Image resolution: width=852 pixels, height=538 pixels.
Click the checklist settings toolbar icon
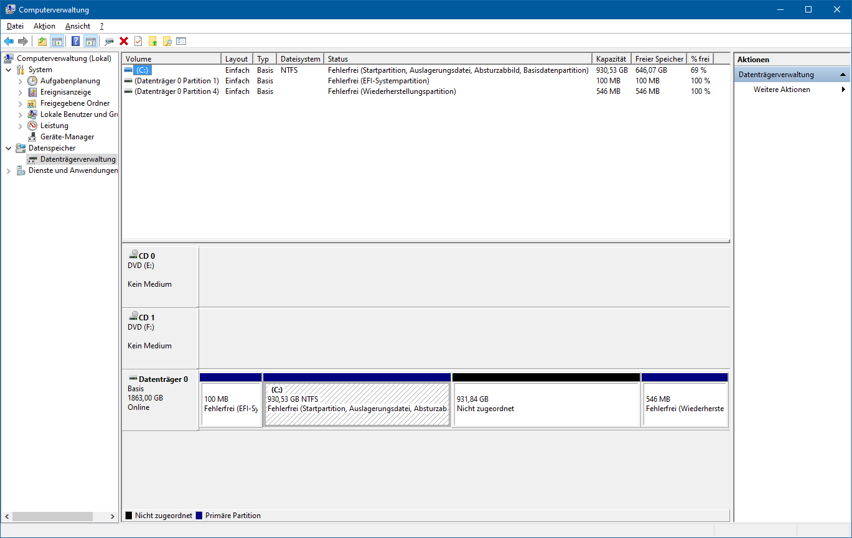(181, 41)
